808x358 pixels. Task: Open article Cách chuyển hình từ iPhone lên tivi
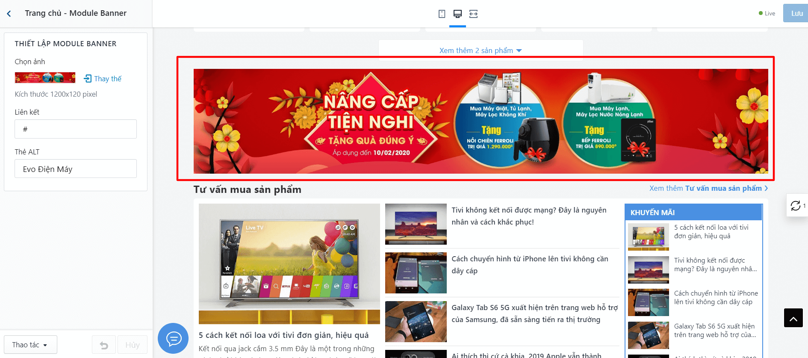pos(530,265)
